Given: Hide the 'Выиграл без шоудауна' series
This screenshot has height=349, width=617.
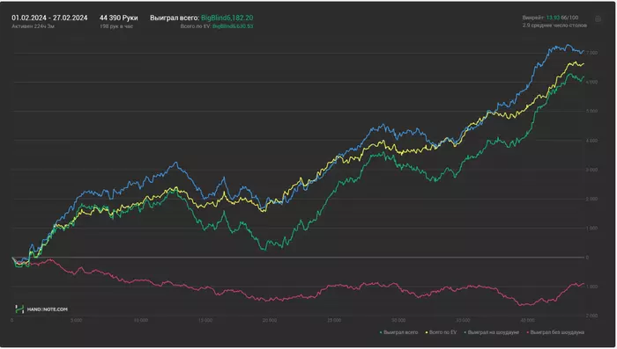Looking at the screenshot, I should 555,332.
